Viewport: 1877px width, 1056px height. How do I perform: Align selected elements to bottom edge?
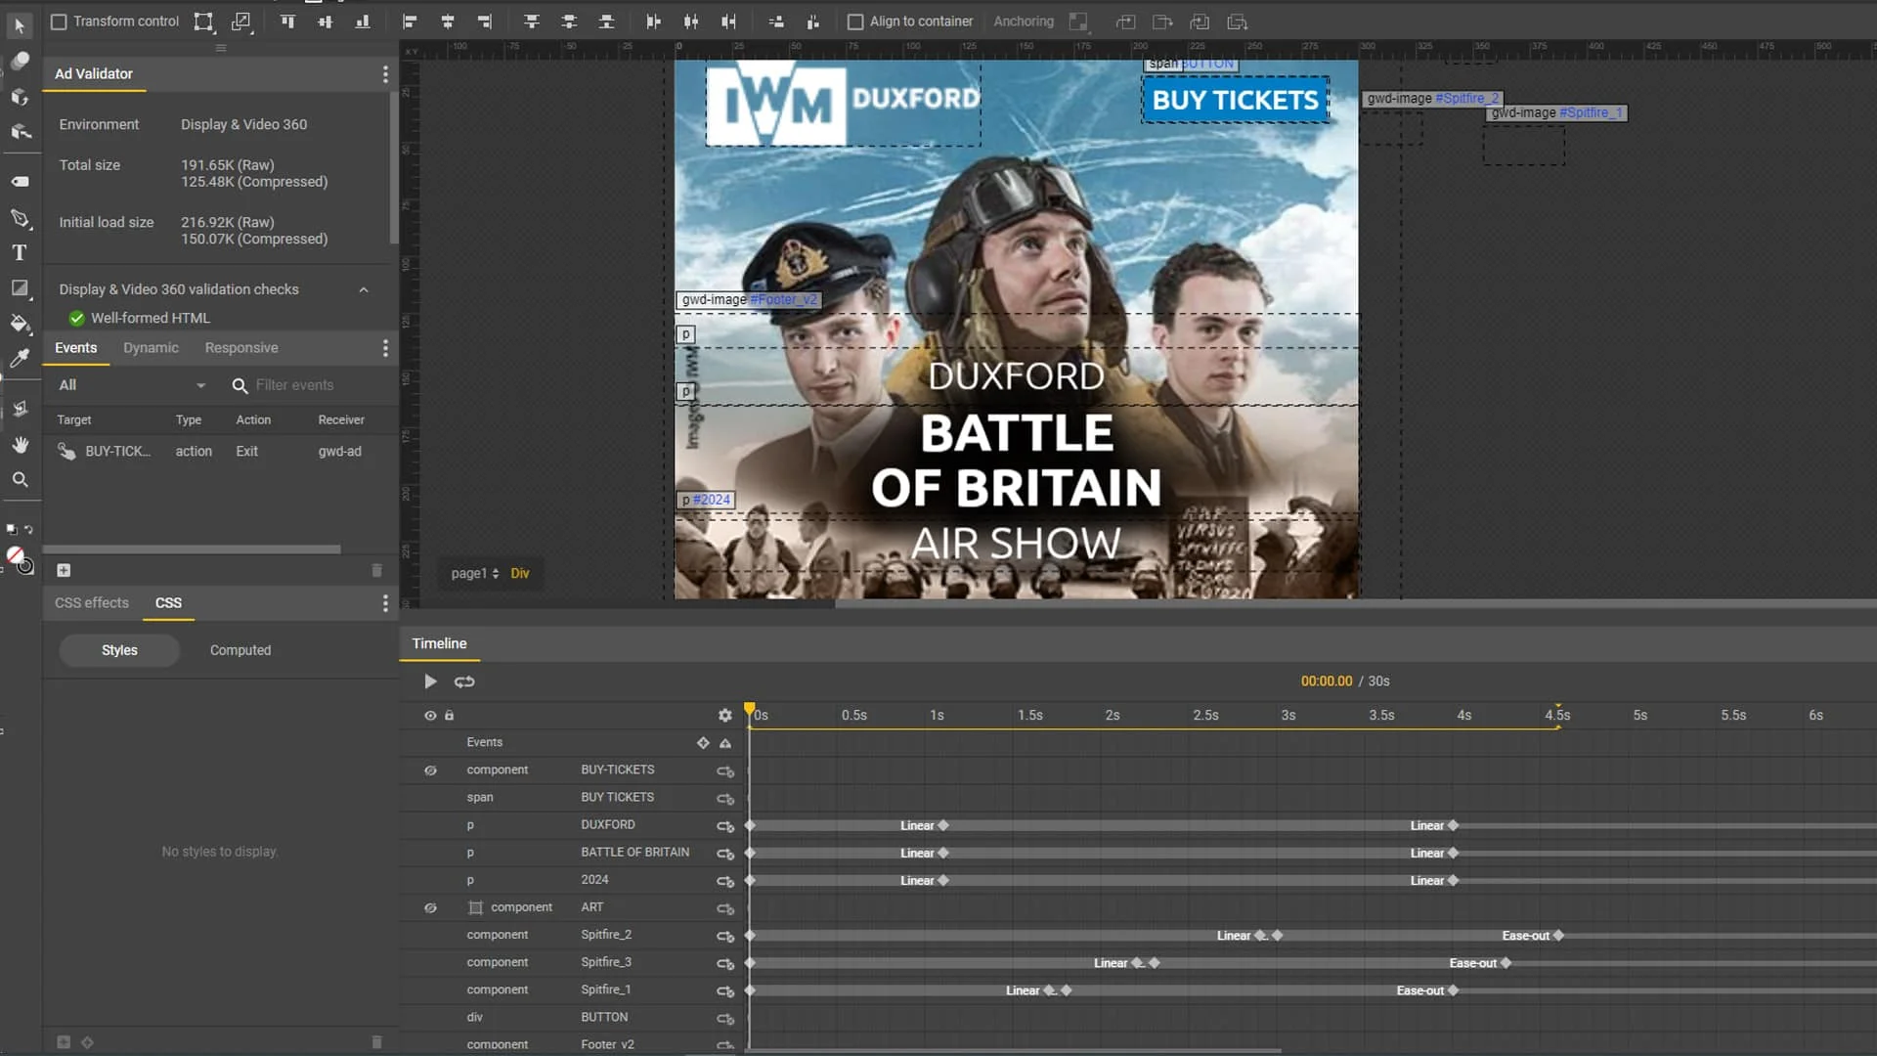[363, 22]
